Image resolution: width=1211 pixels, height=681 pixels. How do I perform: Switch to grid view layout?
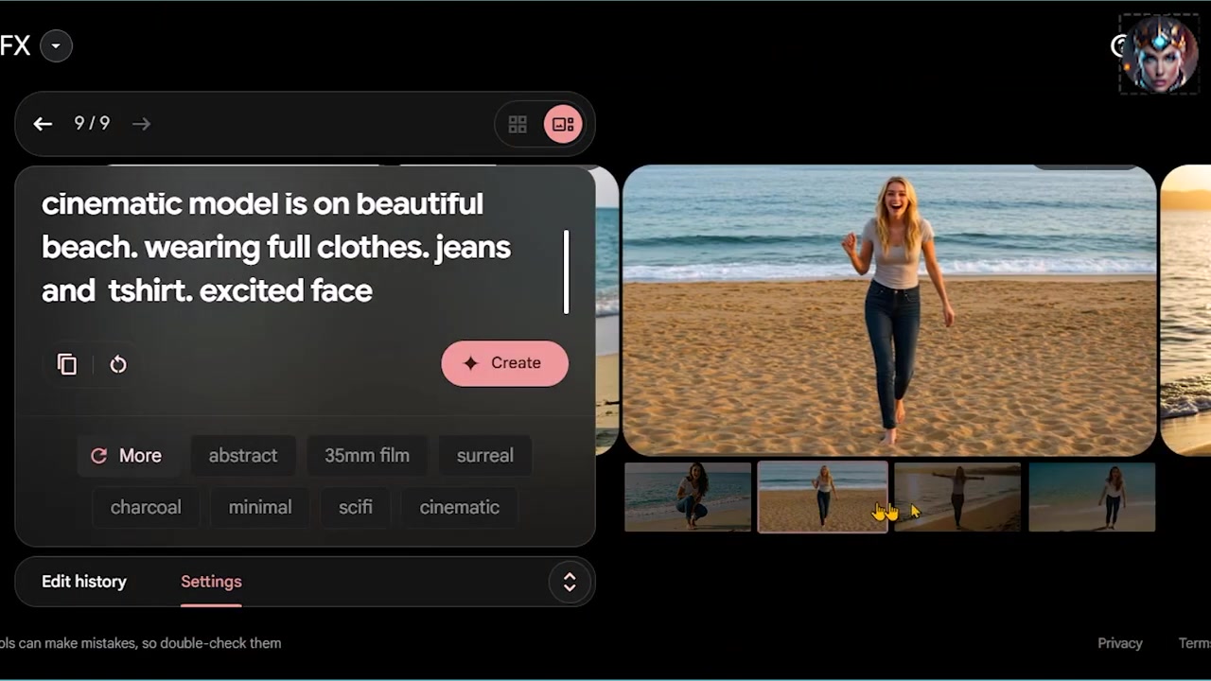pos(518,125)
